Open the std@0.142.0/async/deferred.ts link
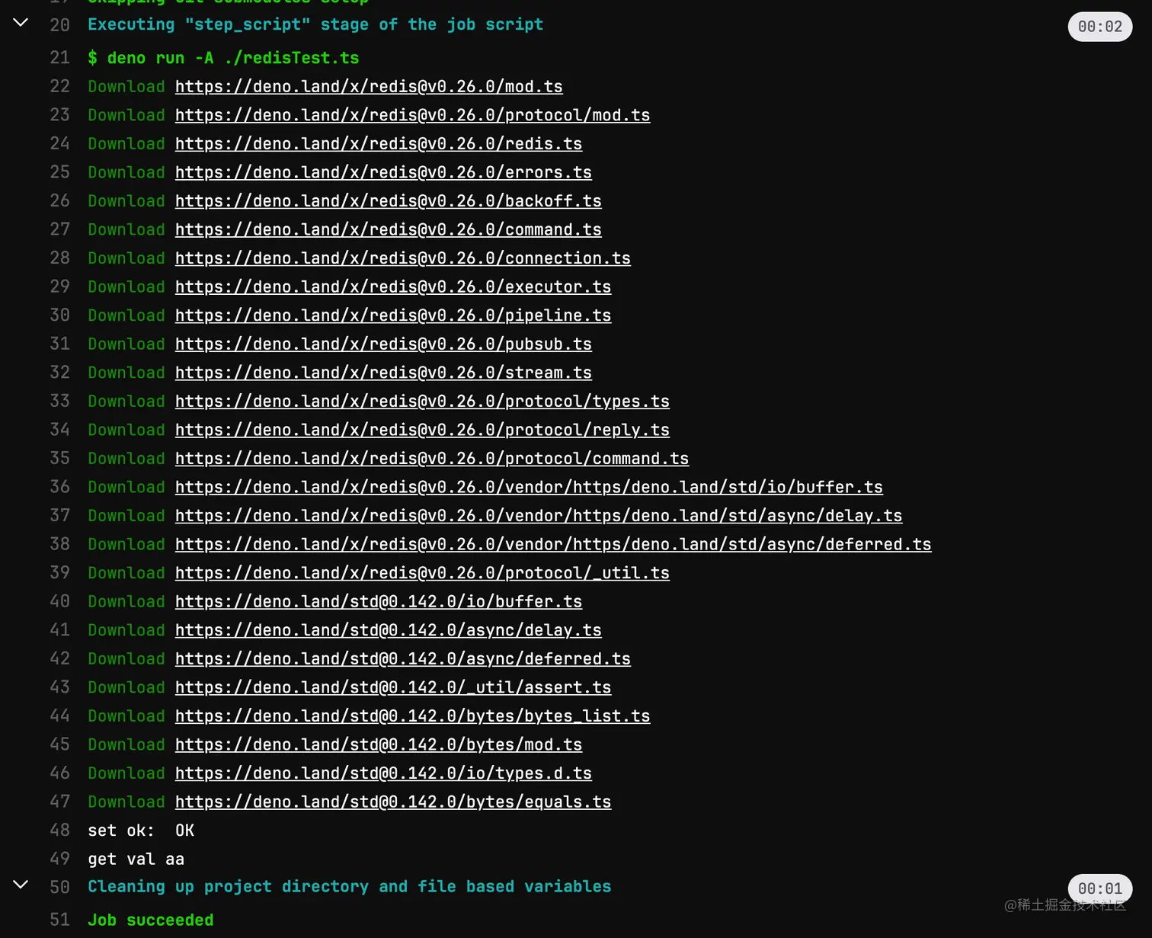This screenshot has height=938, width=1152. point(403,658)
